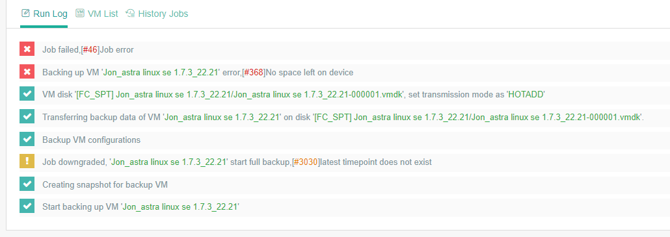Click the History Jobs clock icon
This screenshot has height=237, width=670.
130,13
